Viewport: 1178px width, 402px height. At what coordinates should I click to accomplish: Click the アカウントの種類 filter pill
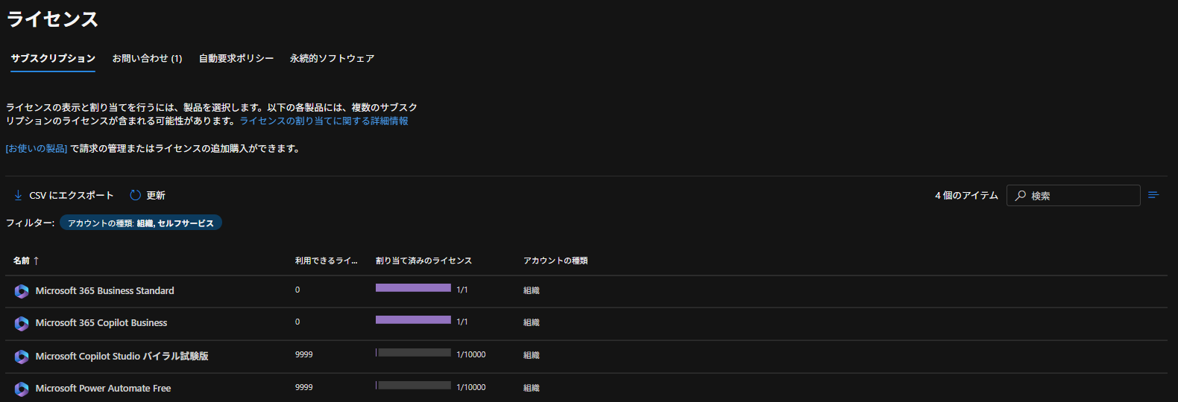pyautogui.click(x=141, y=223)
